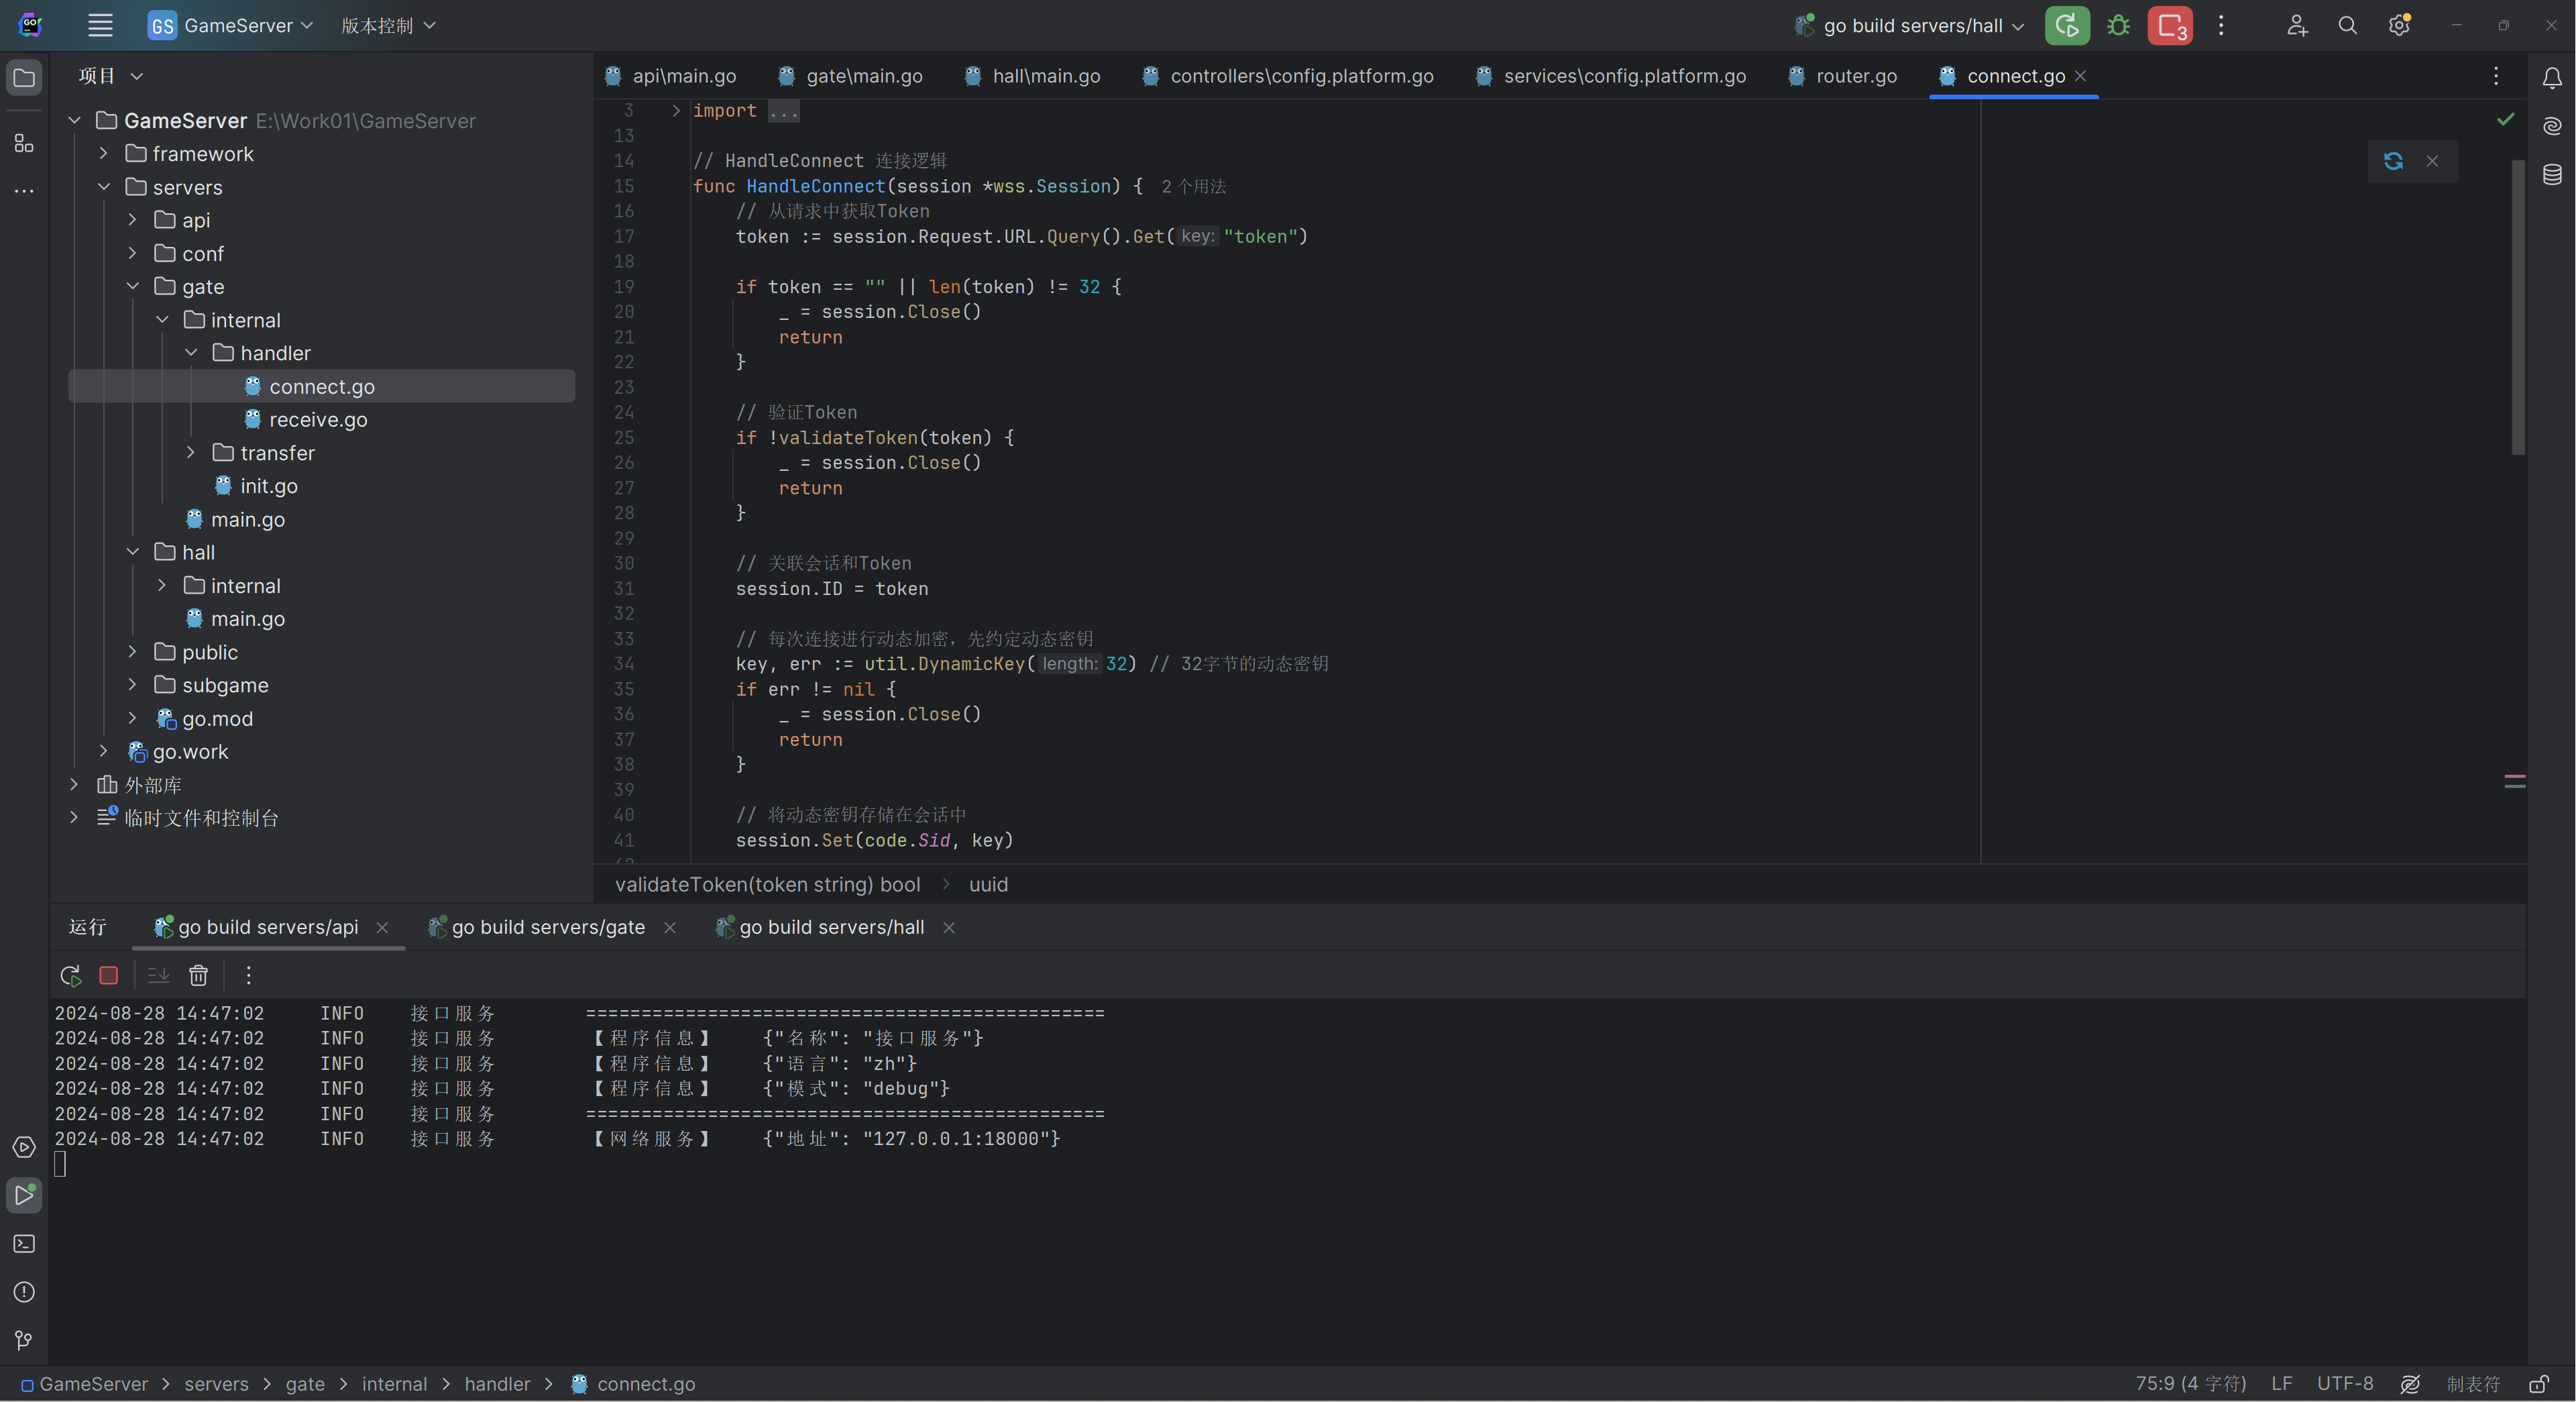Toggle the Project tool window button
2576x1402 pixels.
(24, 78)
